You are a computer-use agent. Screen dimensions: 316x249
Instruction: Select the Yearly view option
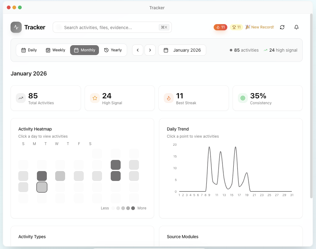[x=113, y=50]
